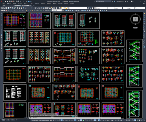Close the open drawing file tab
The width and height of the screenshot is (146, 122).
pyautogui.click(x=31, y=6)
